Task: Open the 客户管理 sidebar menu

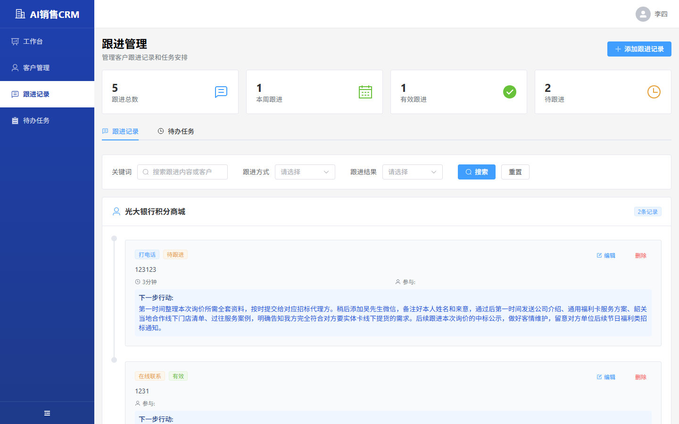Action: pos(47,68)
